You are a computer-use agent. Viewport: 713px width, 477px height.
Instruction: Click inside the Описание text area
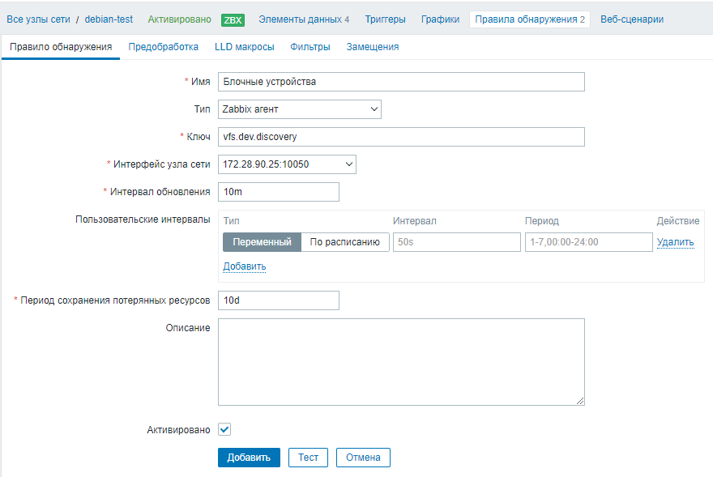[x=402, y=362]
